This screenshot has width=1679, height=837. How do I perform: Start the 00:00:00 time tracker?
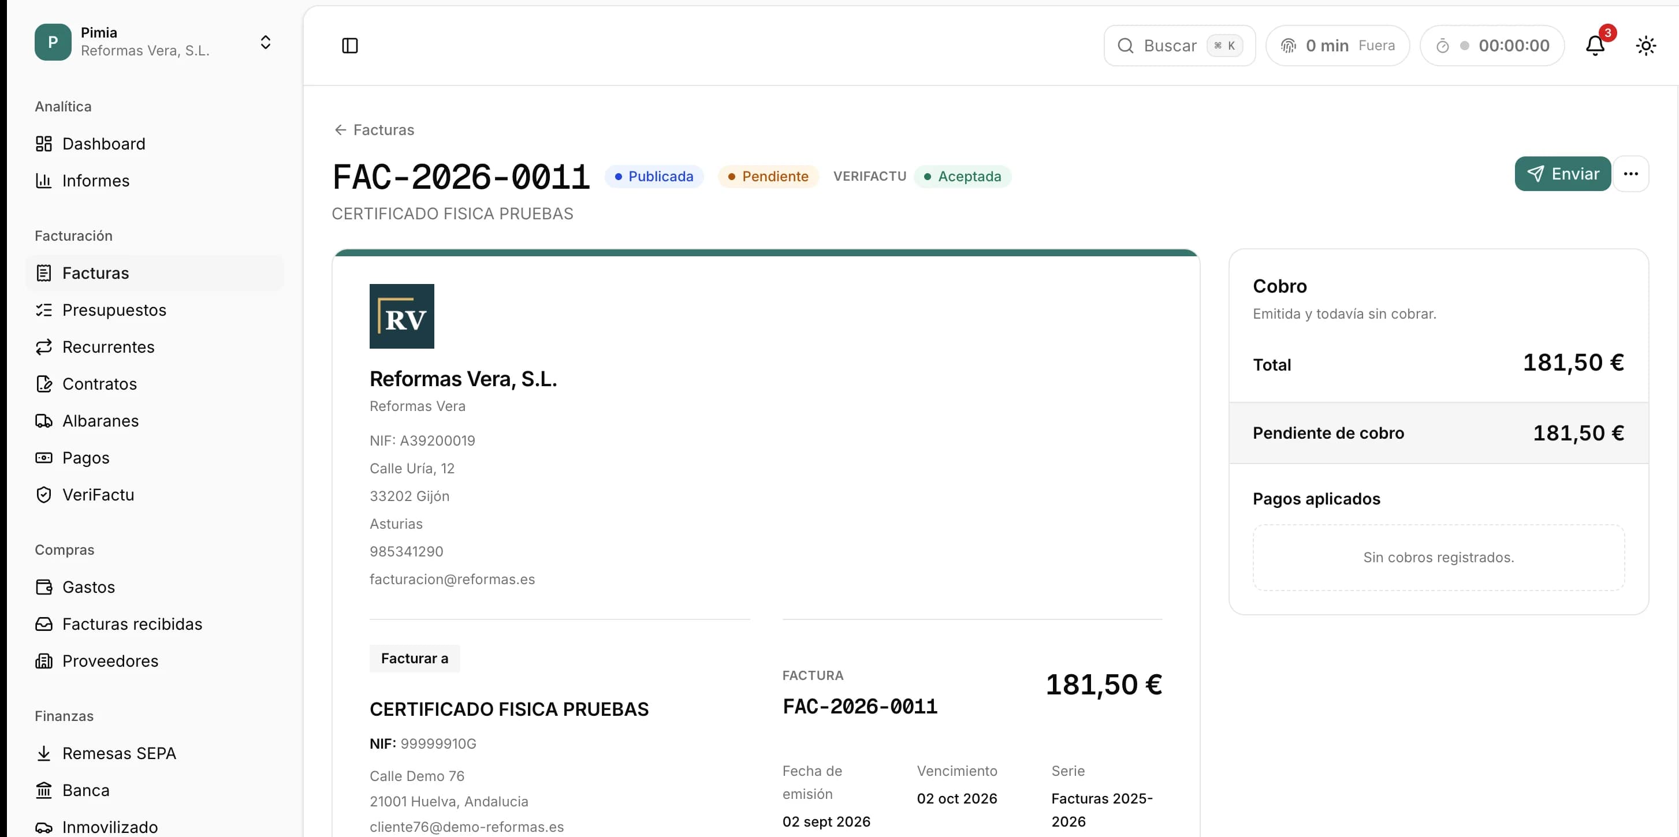(1492, 46)
